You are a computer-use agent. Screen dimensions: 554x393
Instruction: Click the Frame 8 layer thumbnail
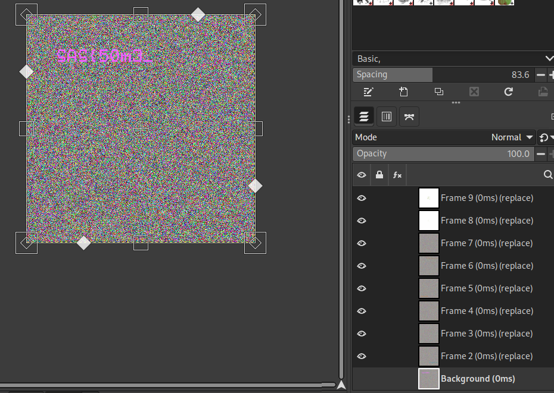click(428, 221)
